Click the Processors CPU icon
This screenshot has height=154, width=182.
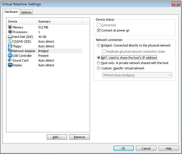click(x=10, y=32)
